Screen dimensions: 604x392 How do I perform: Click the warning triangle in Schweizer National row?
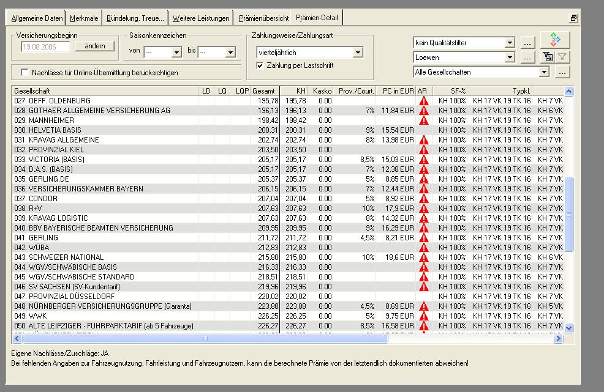[423, 257]
